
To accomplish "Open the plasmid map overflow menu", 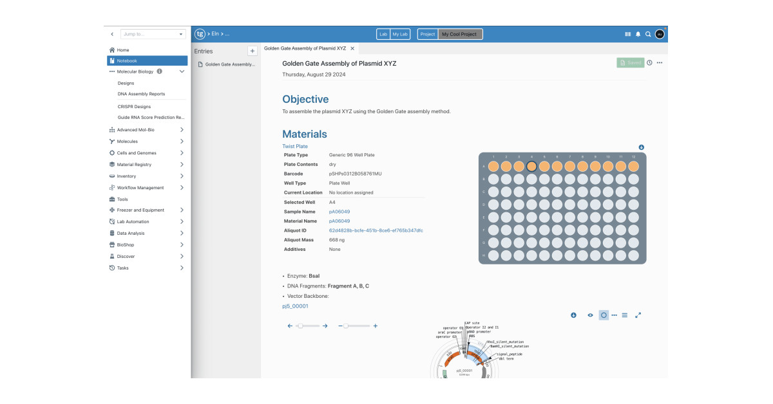I will 614,315.
